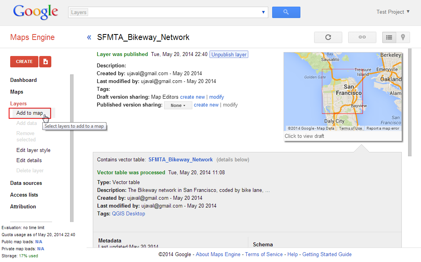Click the refresh icon button
Image resolution: width=421 pixels, height=262 pixels.
point(328,37)
